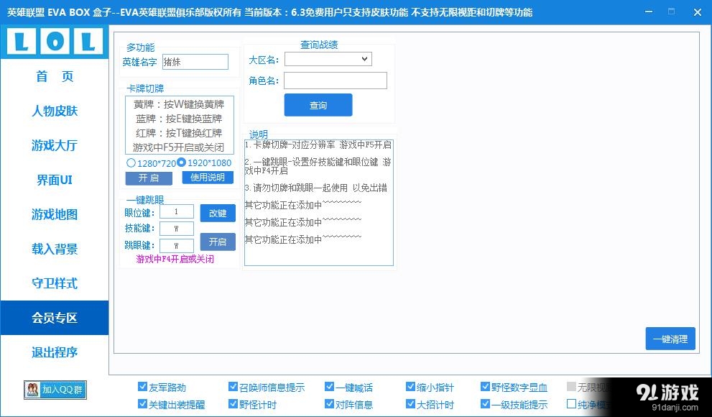Viewport: 712px width, 417px height.
Task: Click the 改键 button
Action: point(218,213)
